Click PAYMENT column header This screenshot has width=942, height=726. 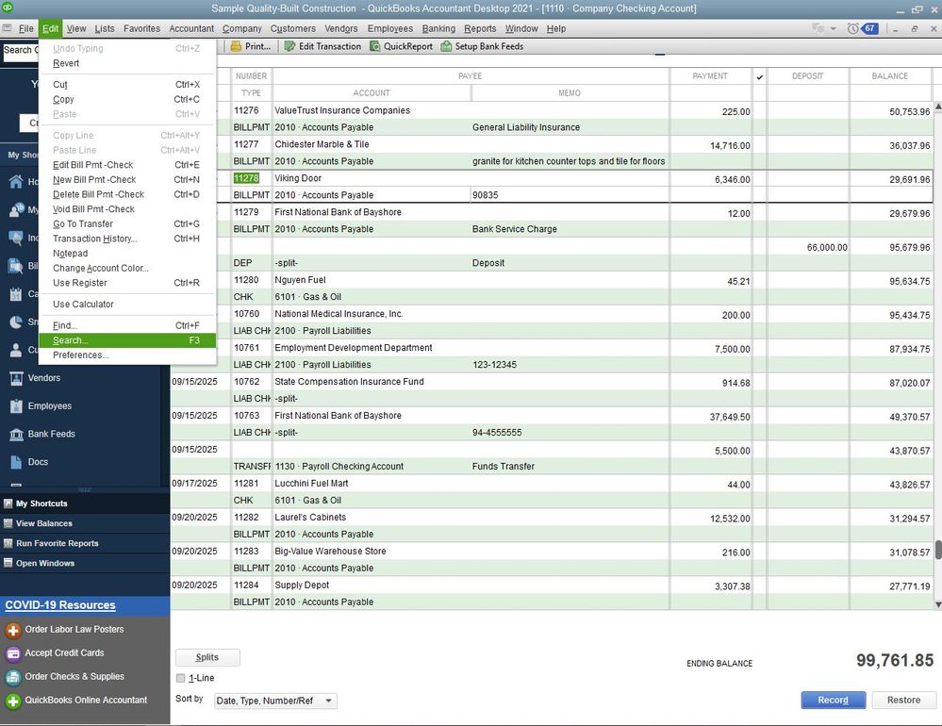[x=710, y=76]
